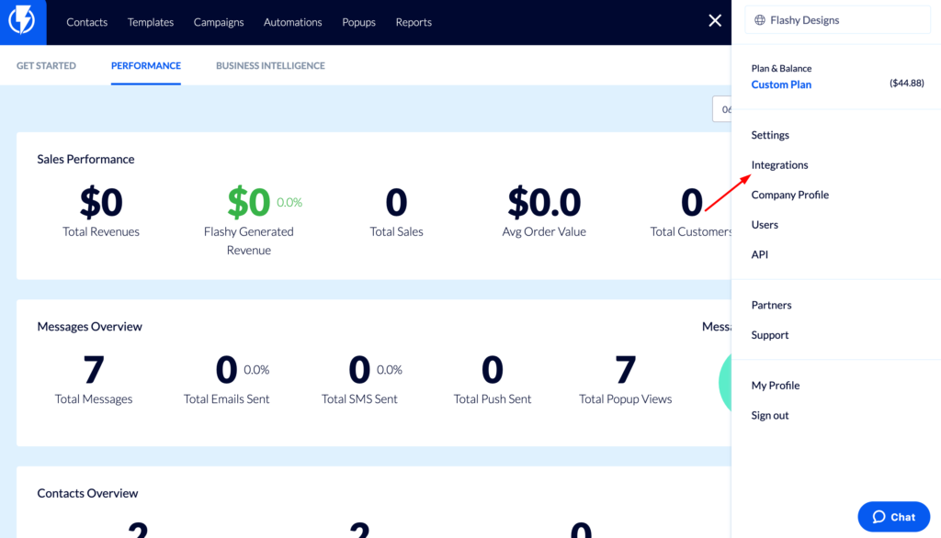941x538 pixels.
Task: Open the Partners link
Action: coord(771,306)
